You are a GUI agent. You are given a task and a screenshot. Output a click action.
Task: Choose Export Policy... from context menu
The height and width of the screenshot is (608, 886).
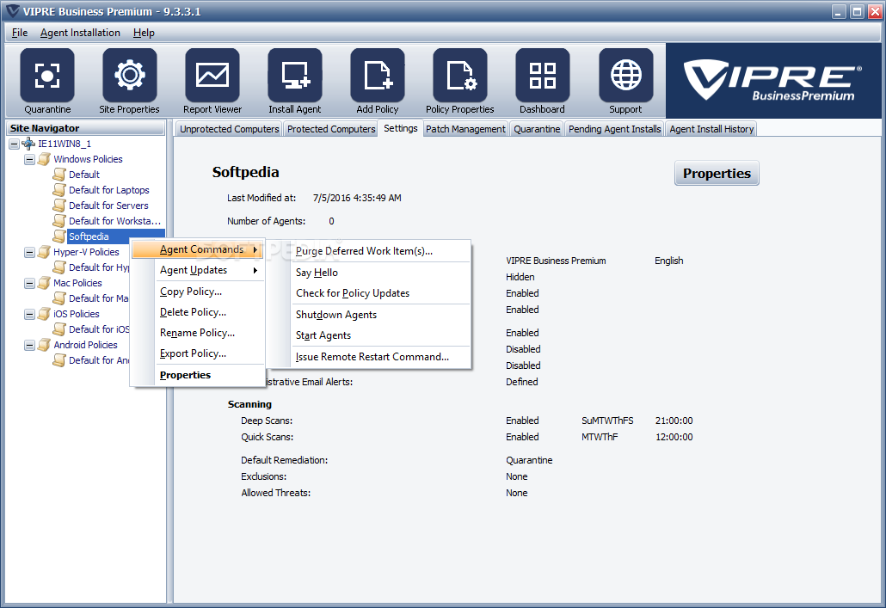pos(199,353)
